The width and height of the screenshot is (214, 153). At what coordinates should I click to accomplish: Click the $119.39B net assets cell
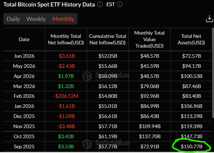tap(192, 126)
